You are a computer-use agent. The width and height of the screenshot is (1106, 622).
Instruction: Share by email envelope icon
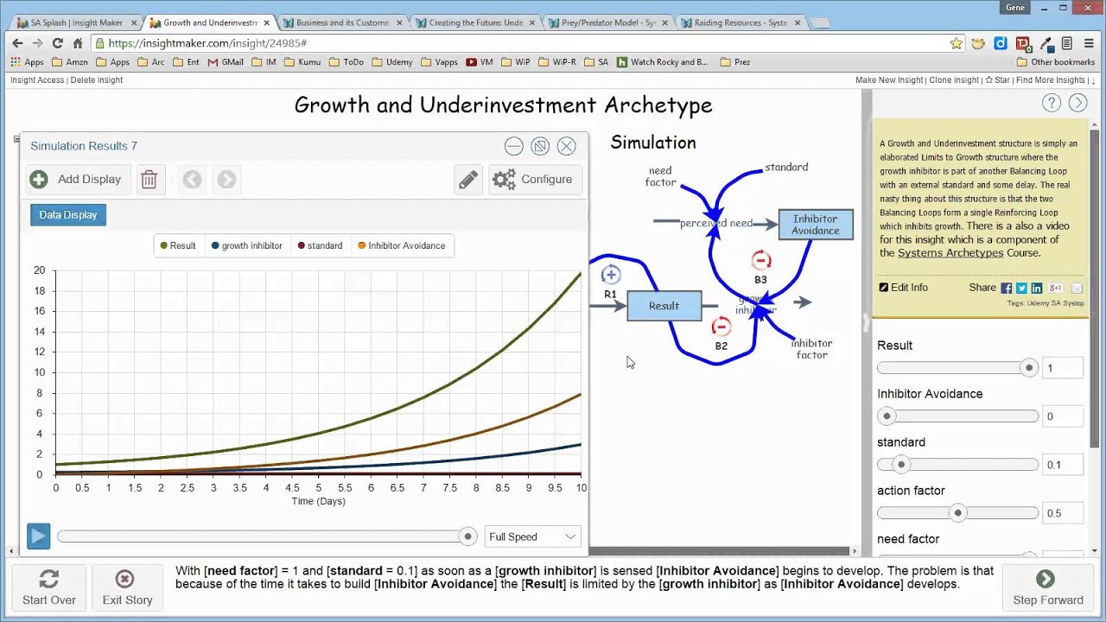[1077, 288]
